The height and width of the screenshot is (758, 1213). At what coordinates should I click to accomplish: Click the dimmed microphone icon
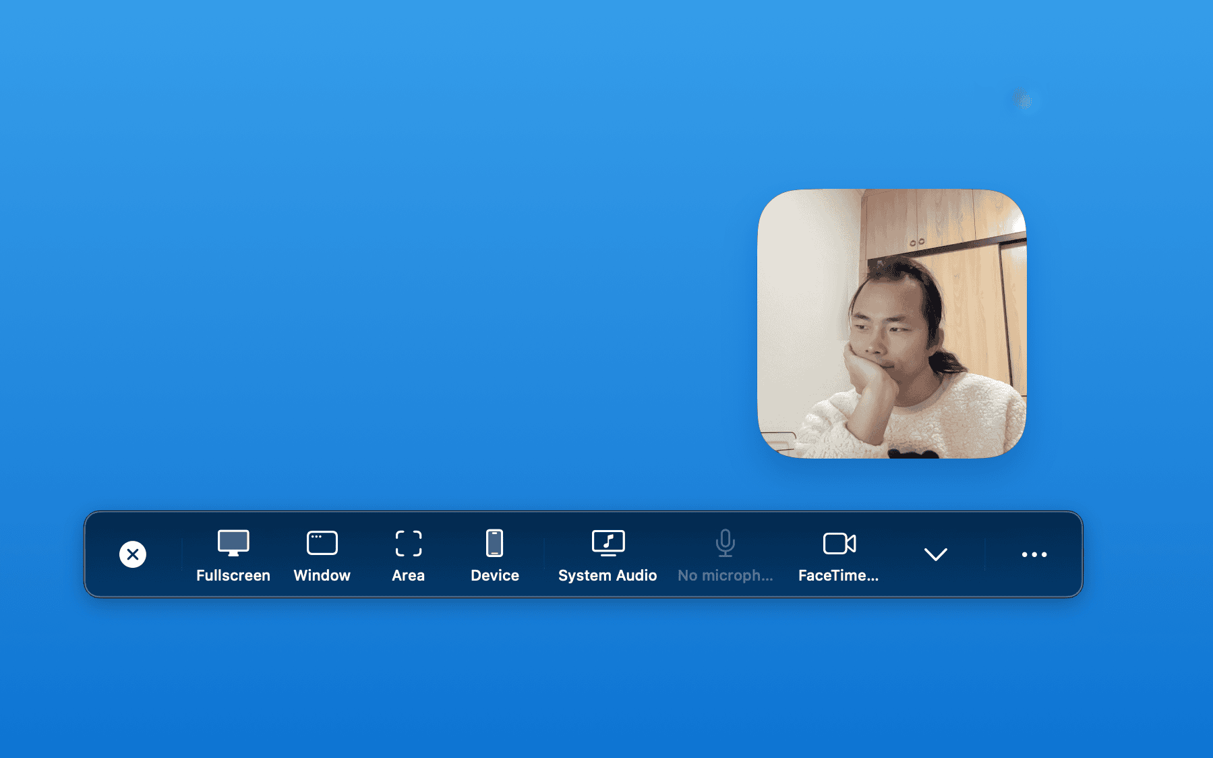(x=726, y=543)
